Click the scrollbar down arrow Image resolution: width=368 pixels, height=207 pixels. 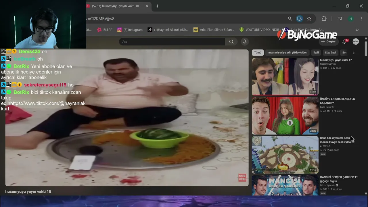pyautogui.click(x=366, y=193)
